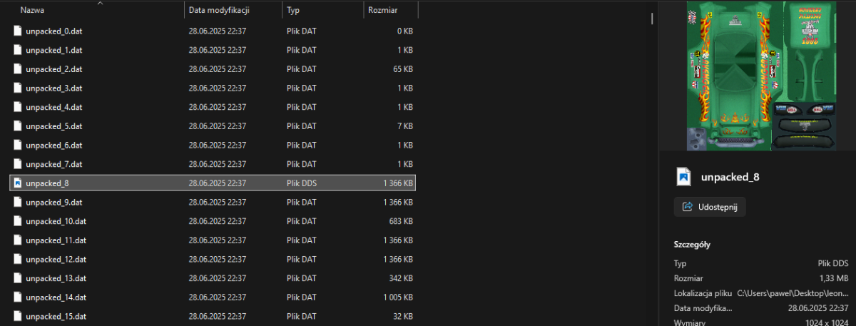856x326 pixels.
Task: Select the unpacked_9.dat file row
Action: point(213,202)
